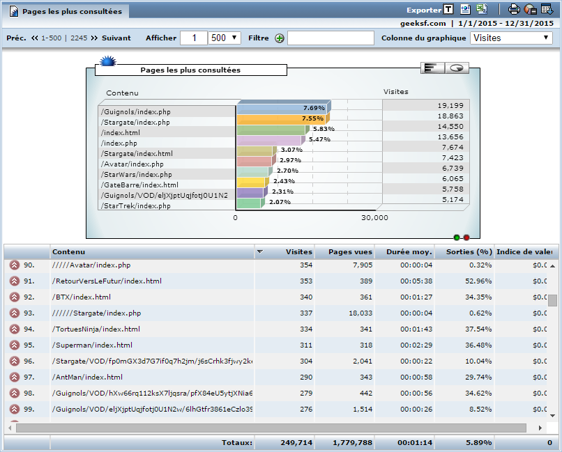Expand row 91 RetourVersLeFutur chevron

click(15, 281)
